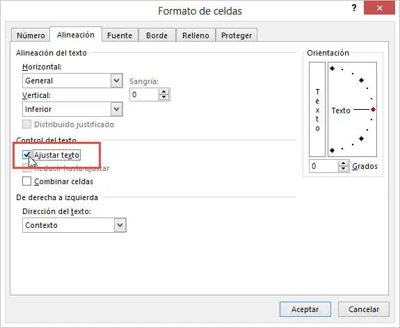The width and height of the screenshot is (400, 328).
Task: Close the Formato de celdas dialog
Action: pos(379,8)
